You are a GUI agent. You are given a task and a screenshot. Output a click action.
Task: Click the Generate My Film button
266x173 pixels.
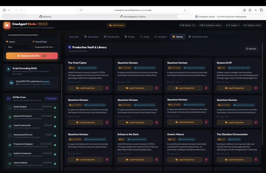coord(32,56)
